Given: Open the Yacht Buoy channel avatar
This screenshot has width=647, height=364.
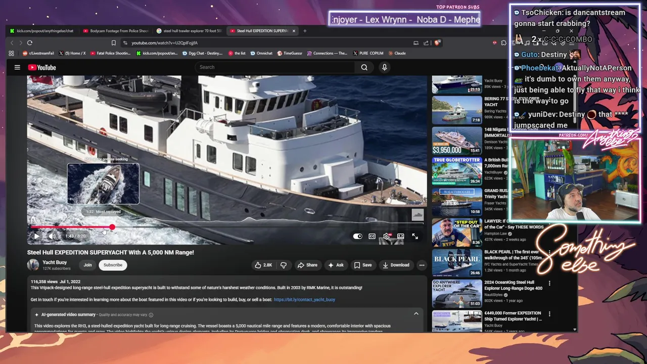Looking at the screenshot, I should point(33,265).
